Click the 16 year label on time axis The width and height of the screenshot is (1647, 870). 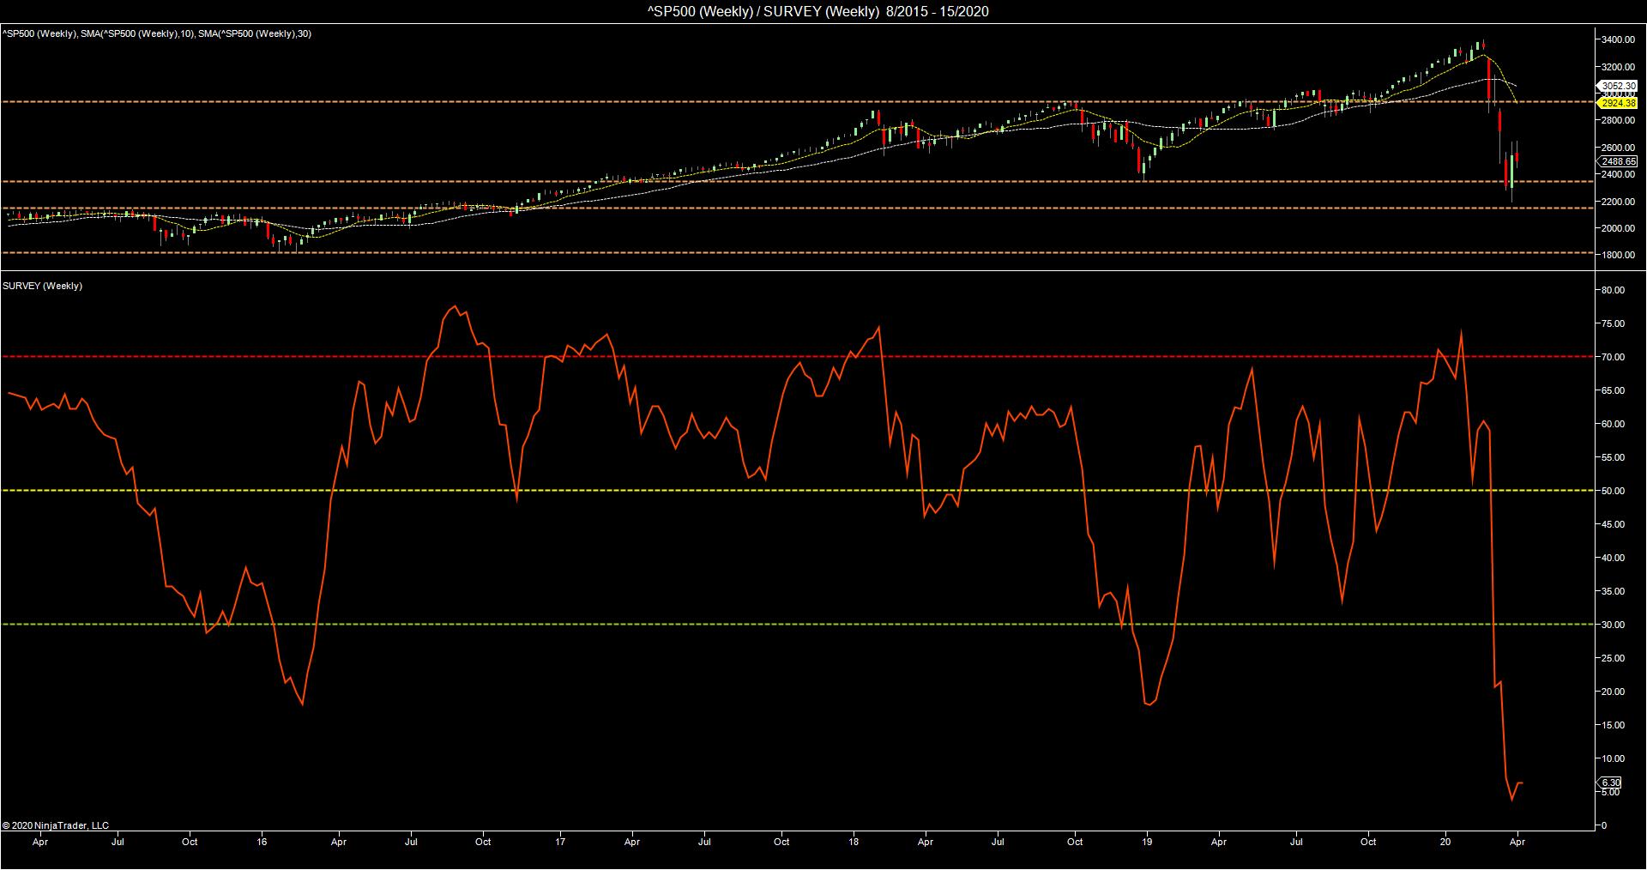pos(262,842)
